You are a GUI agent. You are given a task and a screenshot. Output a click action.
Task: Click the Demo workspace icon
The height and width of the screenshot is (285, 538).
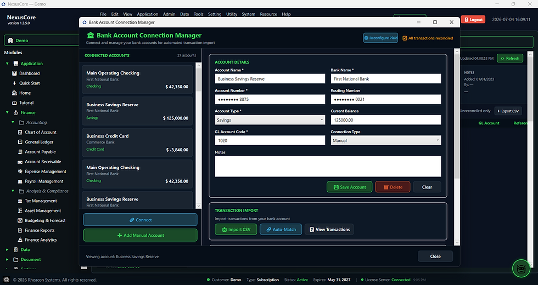[x=10, y=41]
